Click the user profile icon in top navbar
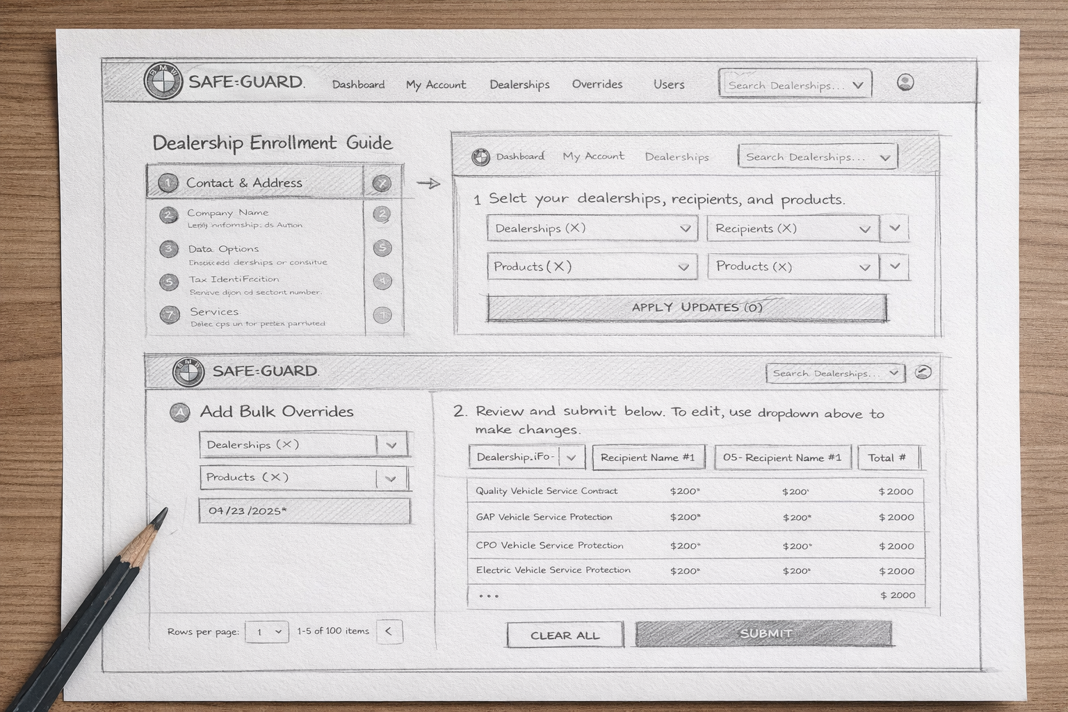The height and width of the screenshot is (712, 1068). 905,83
